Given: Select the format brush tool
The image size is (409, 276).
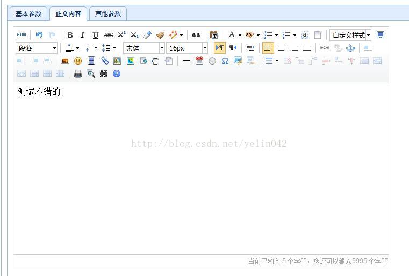Looking at the screenshot, I should pos(160,35).
